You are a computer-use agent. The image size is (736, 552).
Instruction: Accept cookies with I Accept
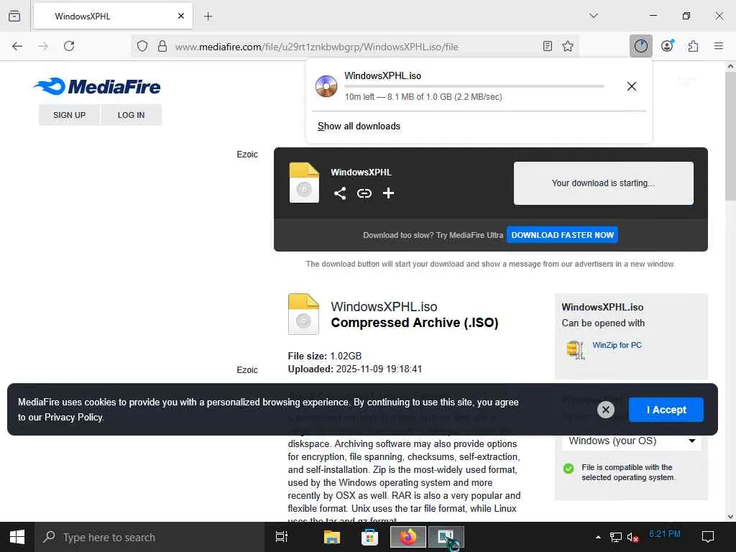click(x=666, y=410)
